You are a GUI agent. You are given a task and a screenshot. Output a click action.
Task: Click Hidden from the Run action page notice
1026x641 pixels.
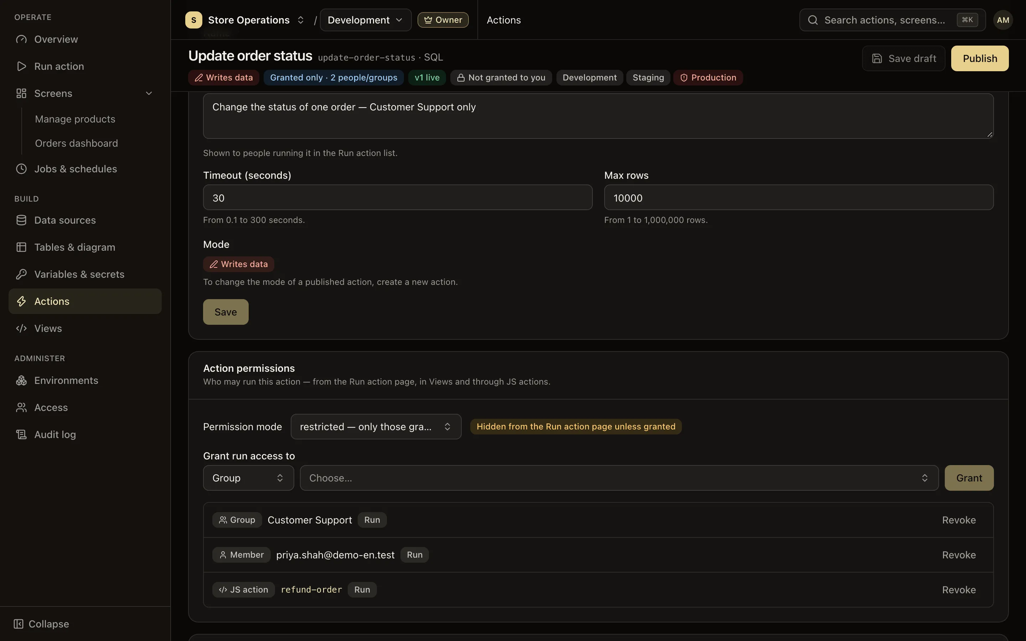pos(576,427)
